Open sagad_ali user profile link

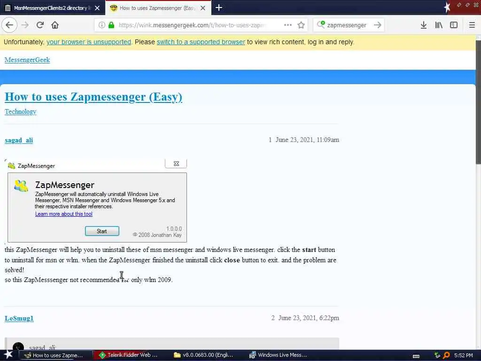pyautogui.click(x=19, y=140)
